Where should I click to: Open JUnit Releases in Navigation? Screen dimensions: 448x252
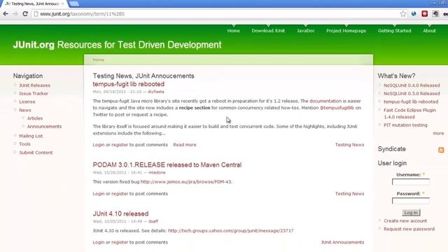click(x=34, y=85)
